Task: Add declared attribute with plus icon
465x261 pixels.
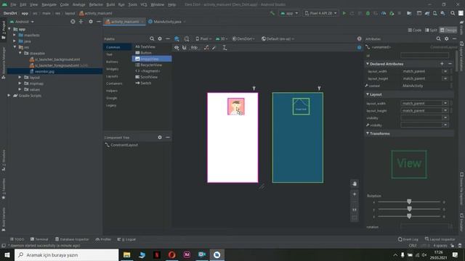Action: [442, 64]
